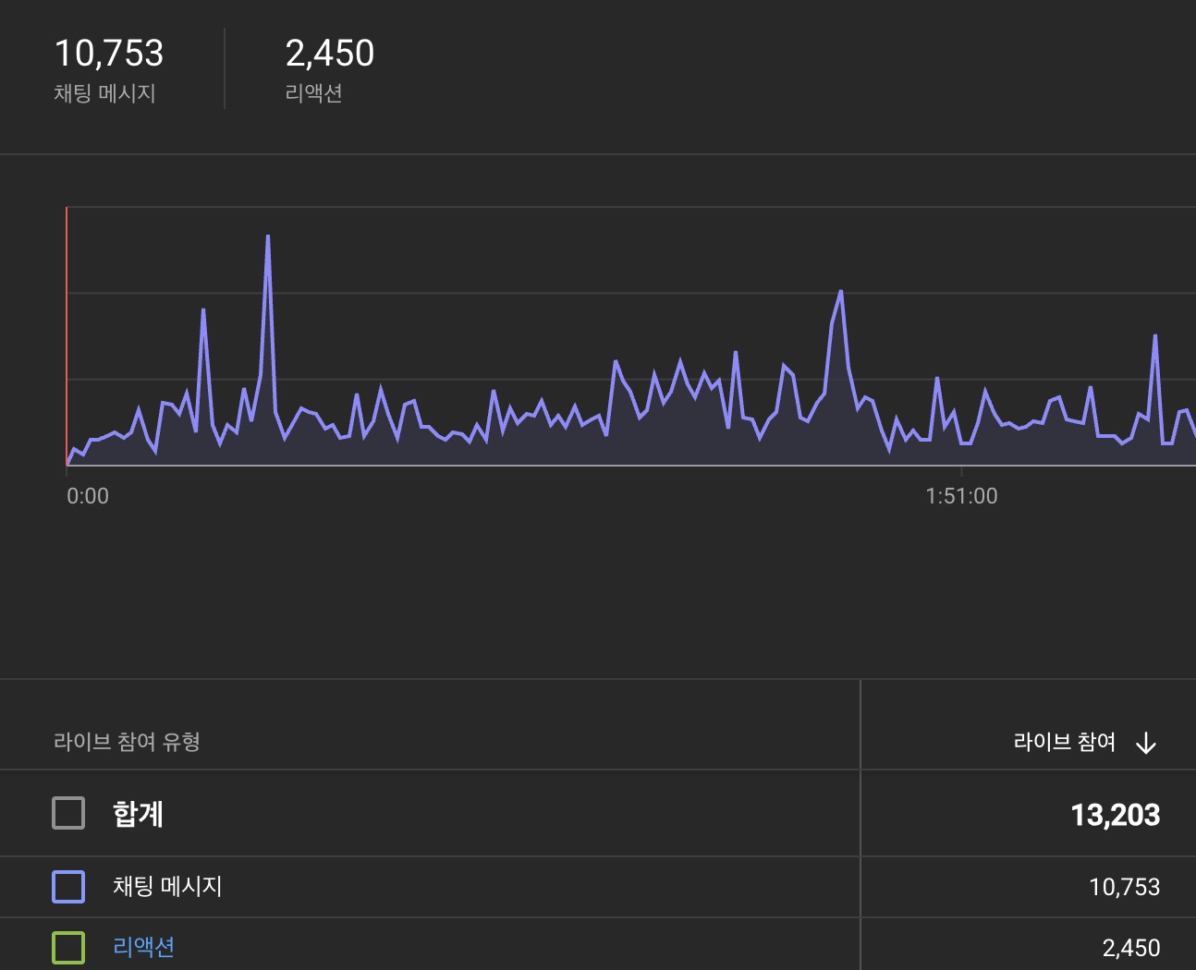
Task: Click the 1:51:00 time label on chart axis
Action: click(961, 496)
